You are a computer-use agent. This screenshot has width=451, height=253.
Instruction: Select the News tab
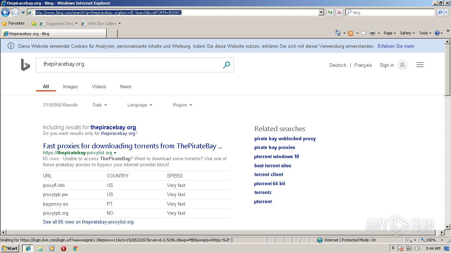click(125, 86)
